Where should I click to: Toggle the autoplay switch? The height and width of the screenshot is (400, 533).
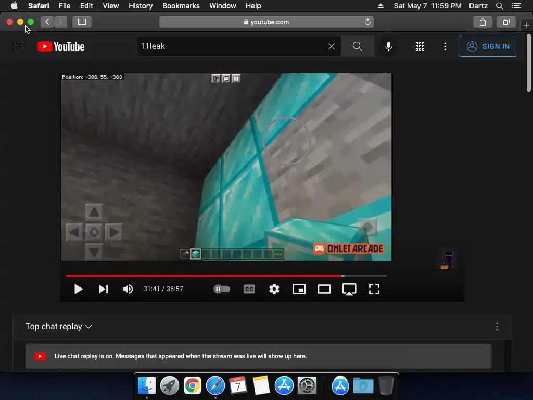tap(222, 289)
